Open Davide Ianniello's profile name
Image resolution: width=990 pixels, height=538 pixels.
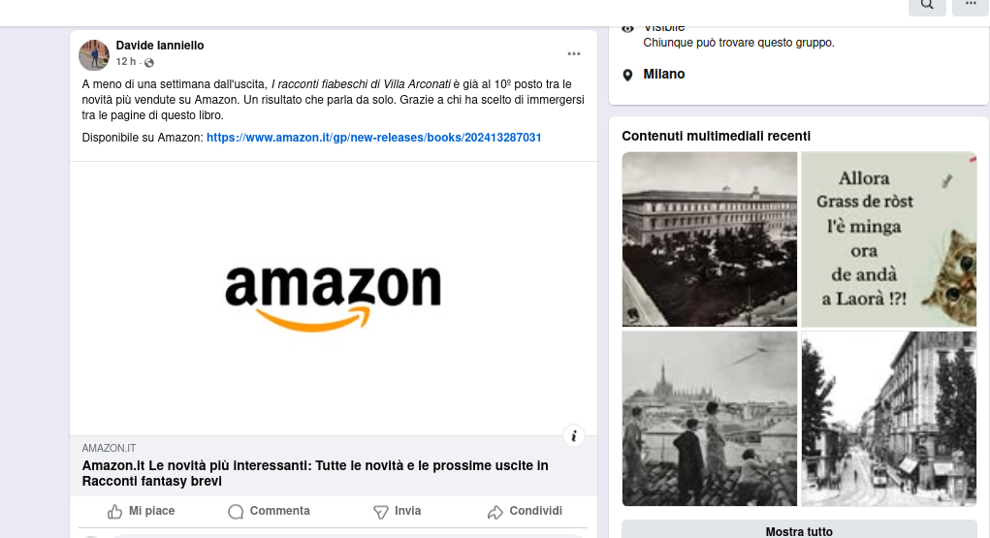pyautogui.click(x=160, y=46)
